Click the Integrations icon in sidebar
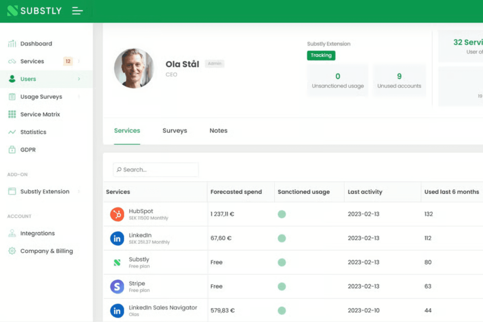The width and height of the screenshot is (483, 322). point(12,233)
